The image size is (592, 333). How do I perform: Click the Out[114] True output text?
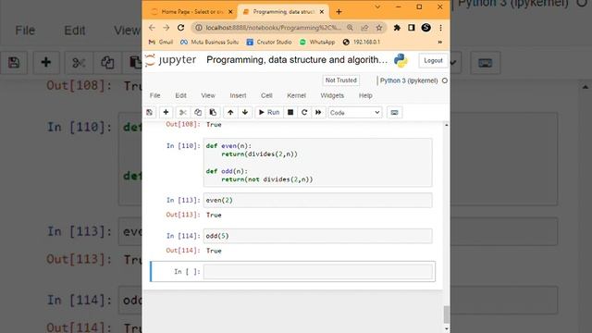tap(214, 251)
